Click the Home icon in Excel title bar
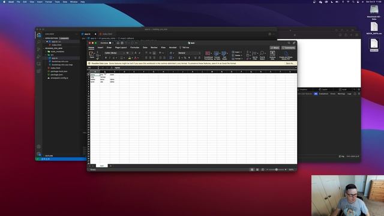 118,43
